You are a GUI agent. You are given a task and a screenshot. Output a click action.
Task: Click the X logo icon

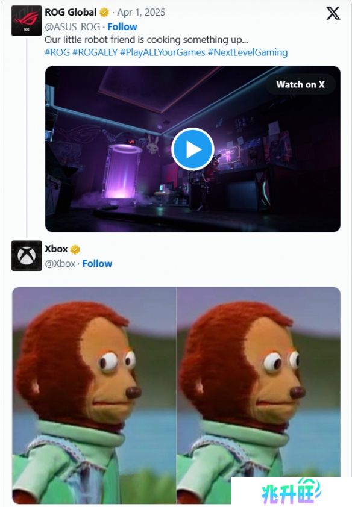(x=333, y=14)
